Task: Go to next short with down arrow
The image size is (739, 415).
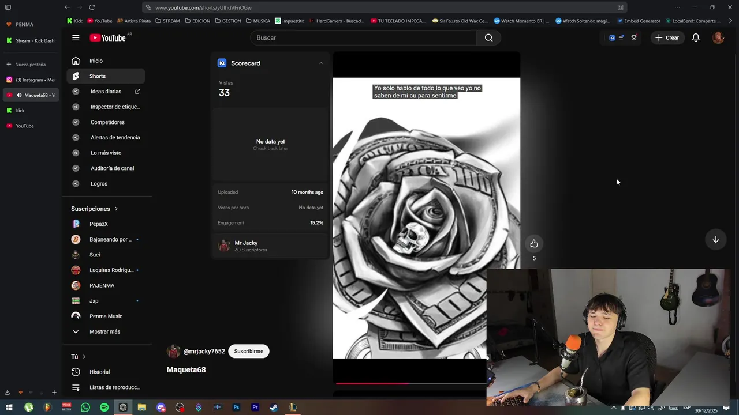Action: (x=715, y=239)
